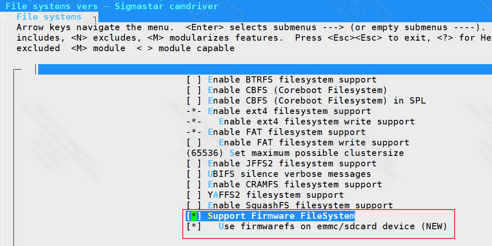The width and height of the screenshot is (492, 246).
Task: Toggle the YAFFS2 filesystem support checkbox
Action: [194, 195]
